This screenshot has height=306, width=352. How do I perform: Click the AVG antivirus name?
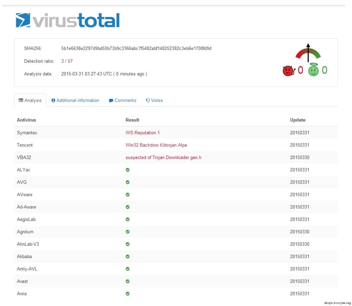(x=22, y=182)
